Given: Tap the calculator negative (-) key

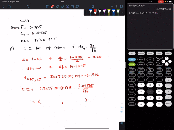Looking at the screenshot, I should point(159,104).
